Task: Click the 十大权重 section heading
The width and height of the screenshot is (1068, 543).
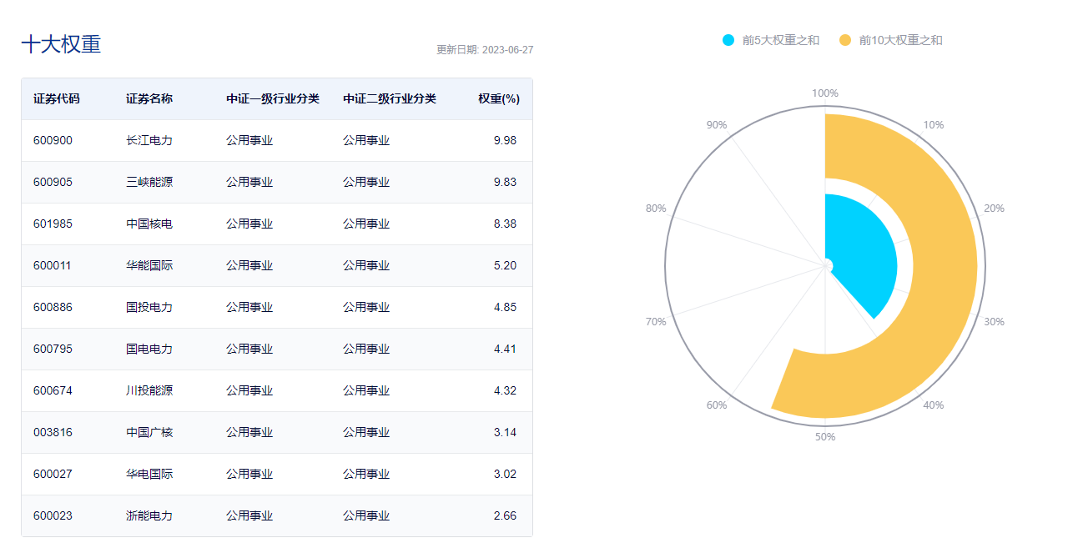Action: click(x=61, y=44)
